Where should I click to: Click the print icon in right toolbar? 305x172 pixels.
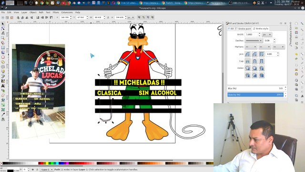[296, 37]
